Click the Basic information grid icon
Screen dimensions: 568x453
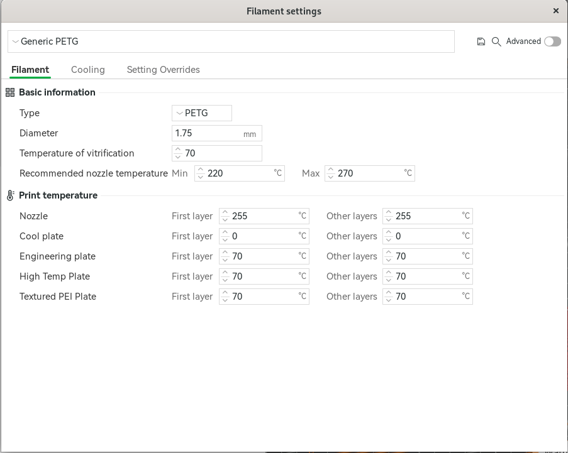10,92
